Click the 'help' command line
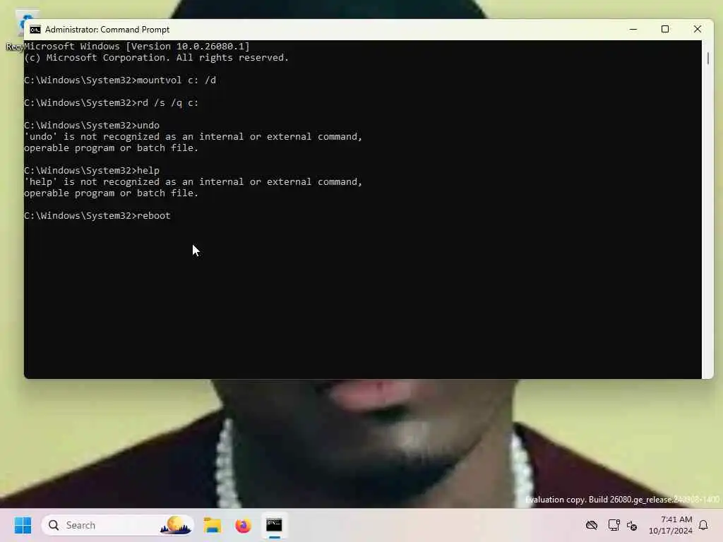723x542 pixels. pyautogui.click(x=92, y=171)
